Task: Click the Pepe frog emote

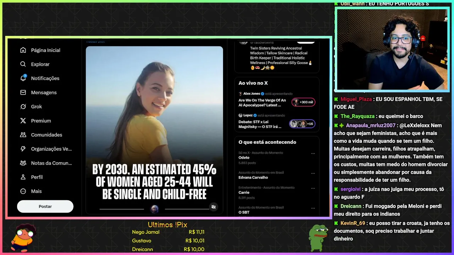Action: 318,238
